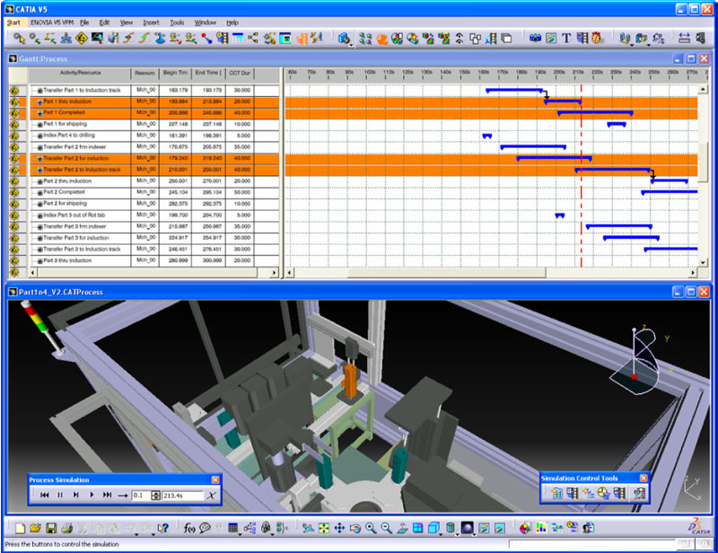Open the Start menu in CATIA

pyautogui.click(x=13, y=22)
